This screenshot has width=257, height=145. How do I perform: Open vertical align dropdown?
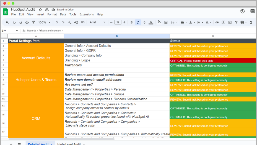click(192, 22)
